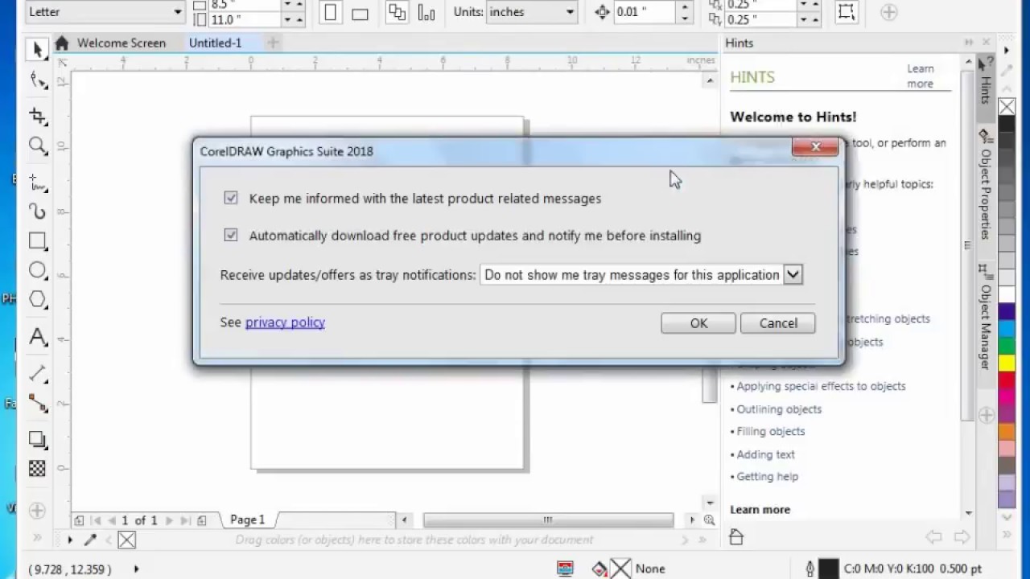Expand the status bar coordinates arrow
Viewport: 1030px width, 579px height.
pyautogui.click(x=136, y=569)
